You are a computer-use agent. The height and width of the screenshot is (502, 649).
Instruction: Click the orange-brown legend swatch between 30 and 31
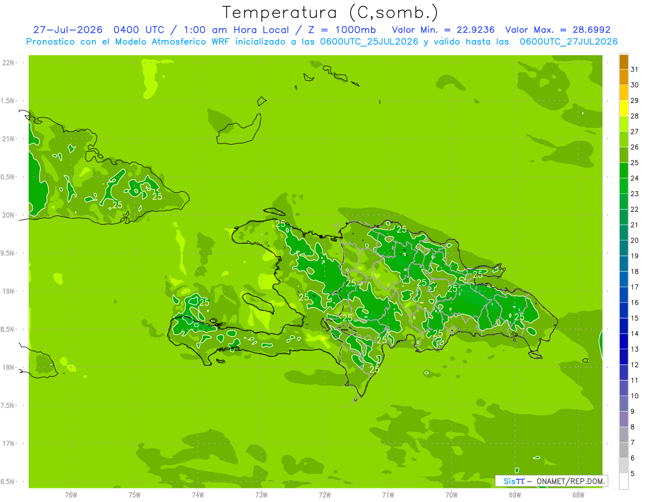pos(624,77)
